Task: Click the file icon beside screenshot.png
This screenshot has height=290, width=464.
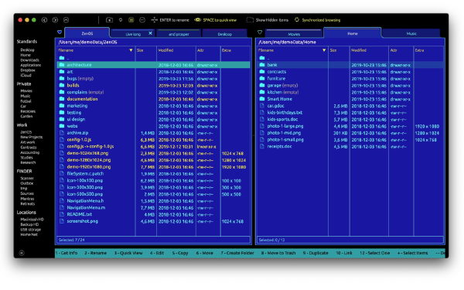Action: (x=62, y=221)
